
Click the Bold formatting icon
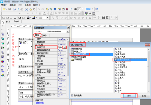tap(32, 13)
